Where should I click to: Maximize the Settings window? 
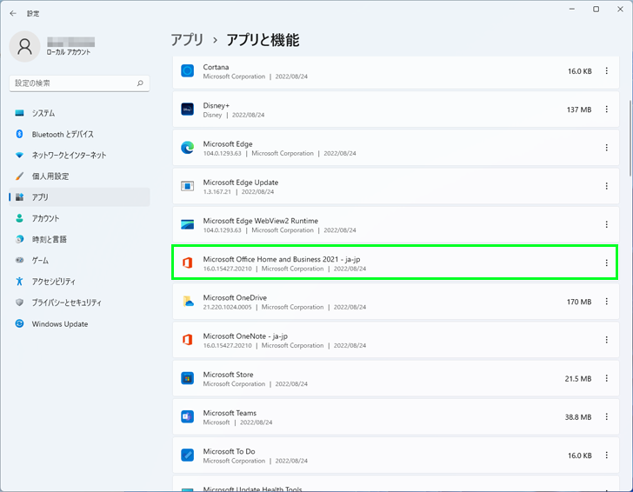pos(596,9)
